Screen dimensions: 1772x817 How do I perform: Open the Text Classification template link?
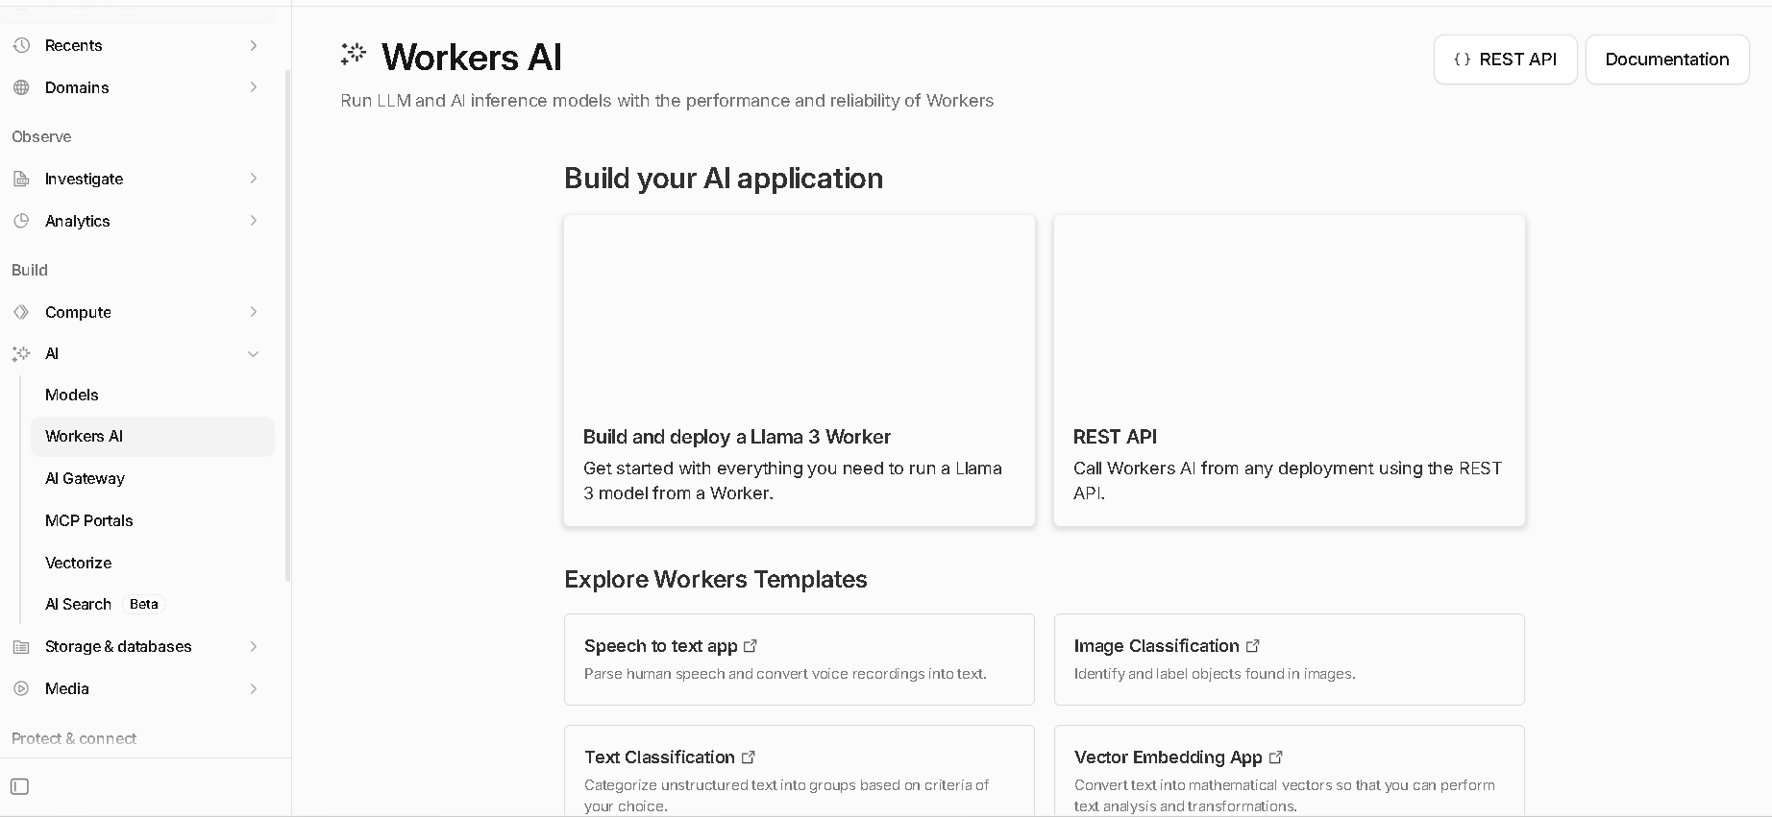pos(670,757)
